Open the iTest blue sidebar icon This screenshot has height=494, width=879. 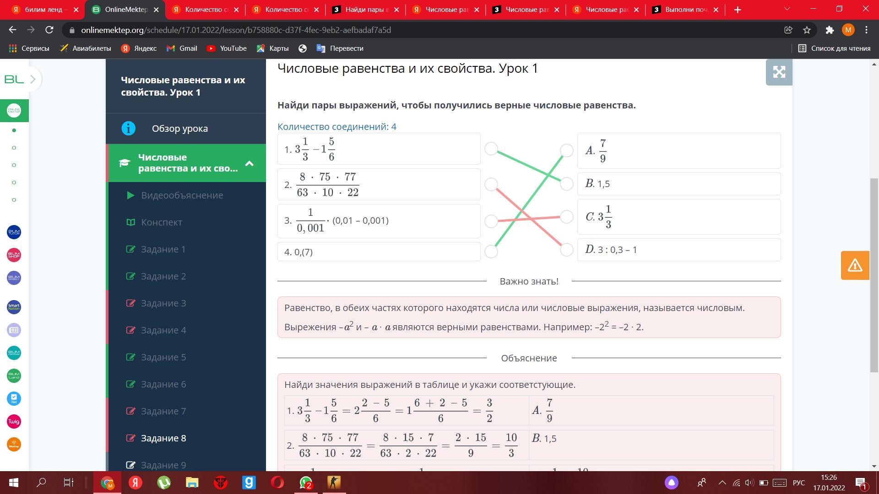14,398
